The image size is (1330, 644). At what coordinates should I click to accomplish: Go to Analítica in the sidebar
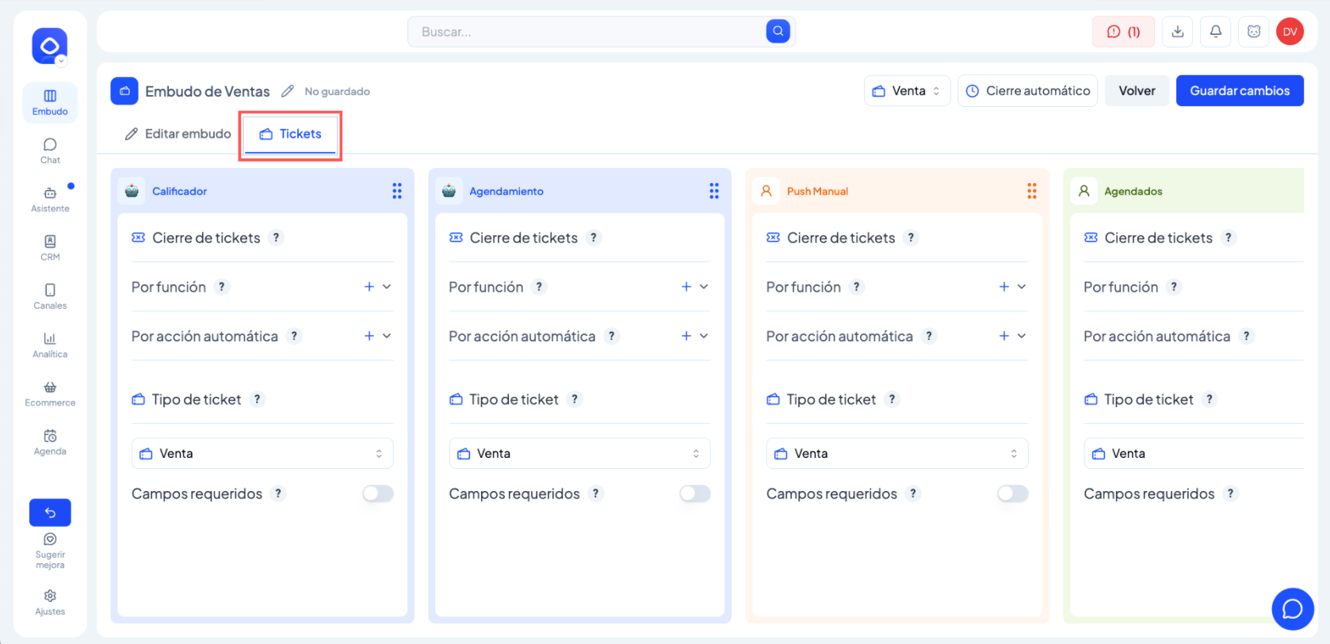click(x=50, y=344)
